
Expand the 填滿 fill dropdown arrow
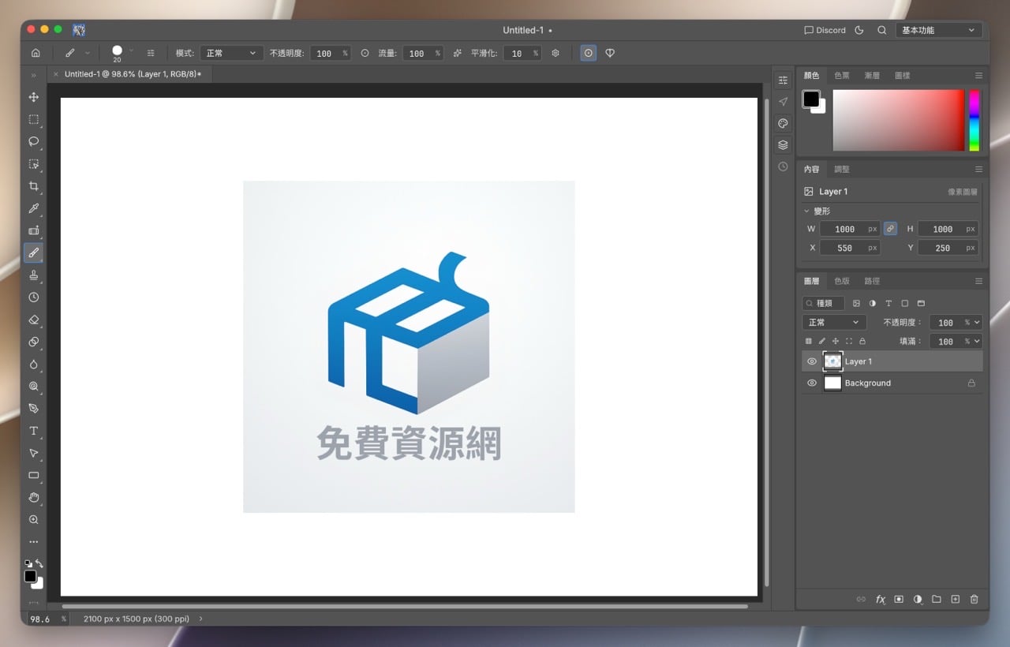pos(977,342)
